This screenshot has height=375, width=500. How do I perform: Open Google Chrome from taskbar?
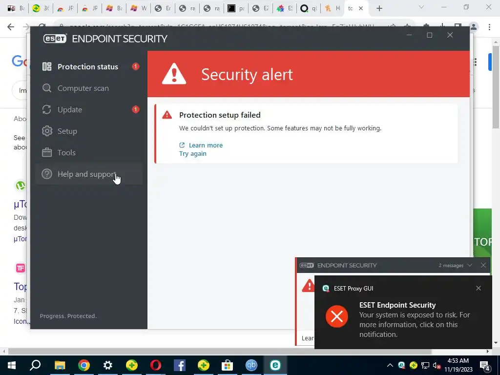[84, 365]
